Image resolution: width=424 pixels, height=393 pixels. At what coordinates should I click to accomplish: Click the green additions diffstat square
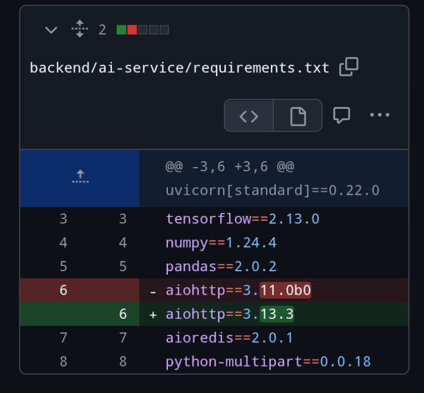pyautogui.click(x=121, y=30)
